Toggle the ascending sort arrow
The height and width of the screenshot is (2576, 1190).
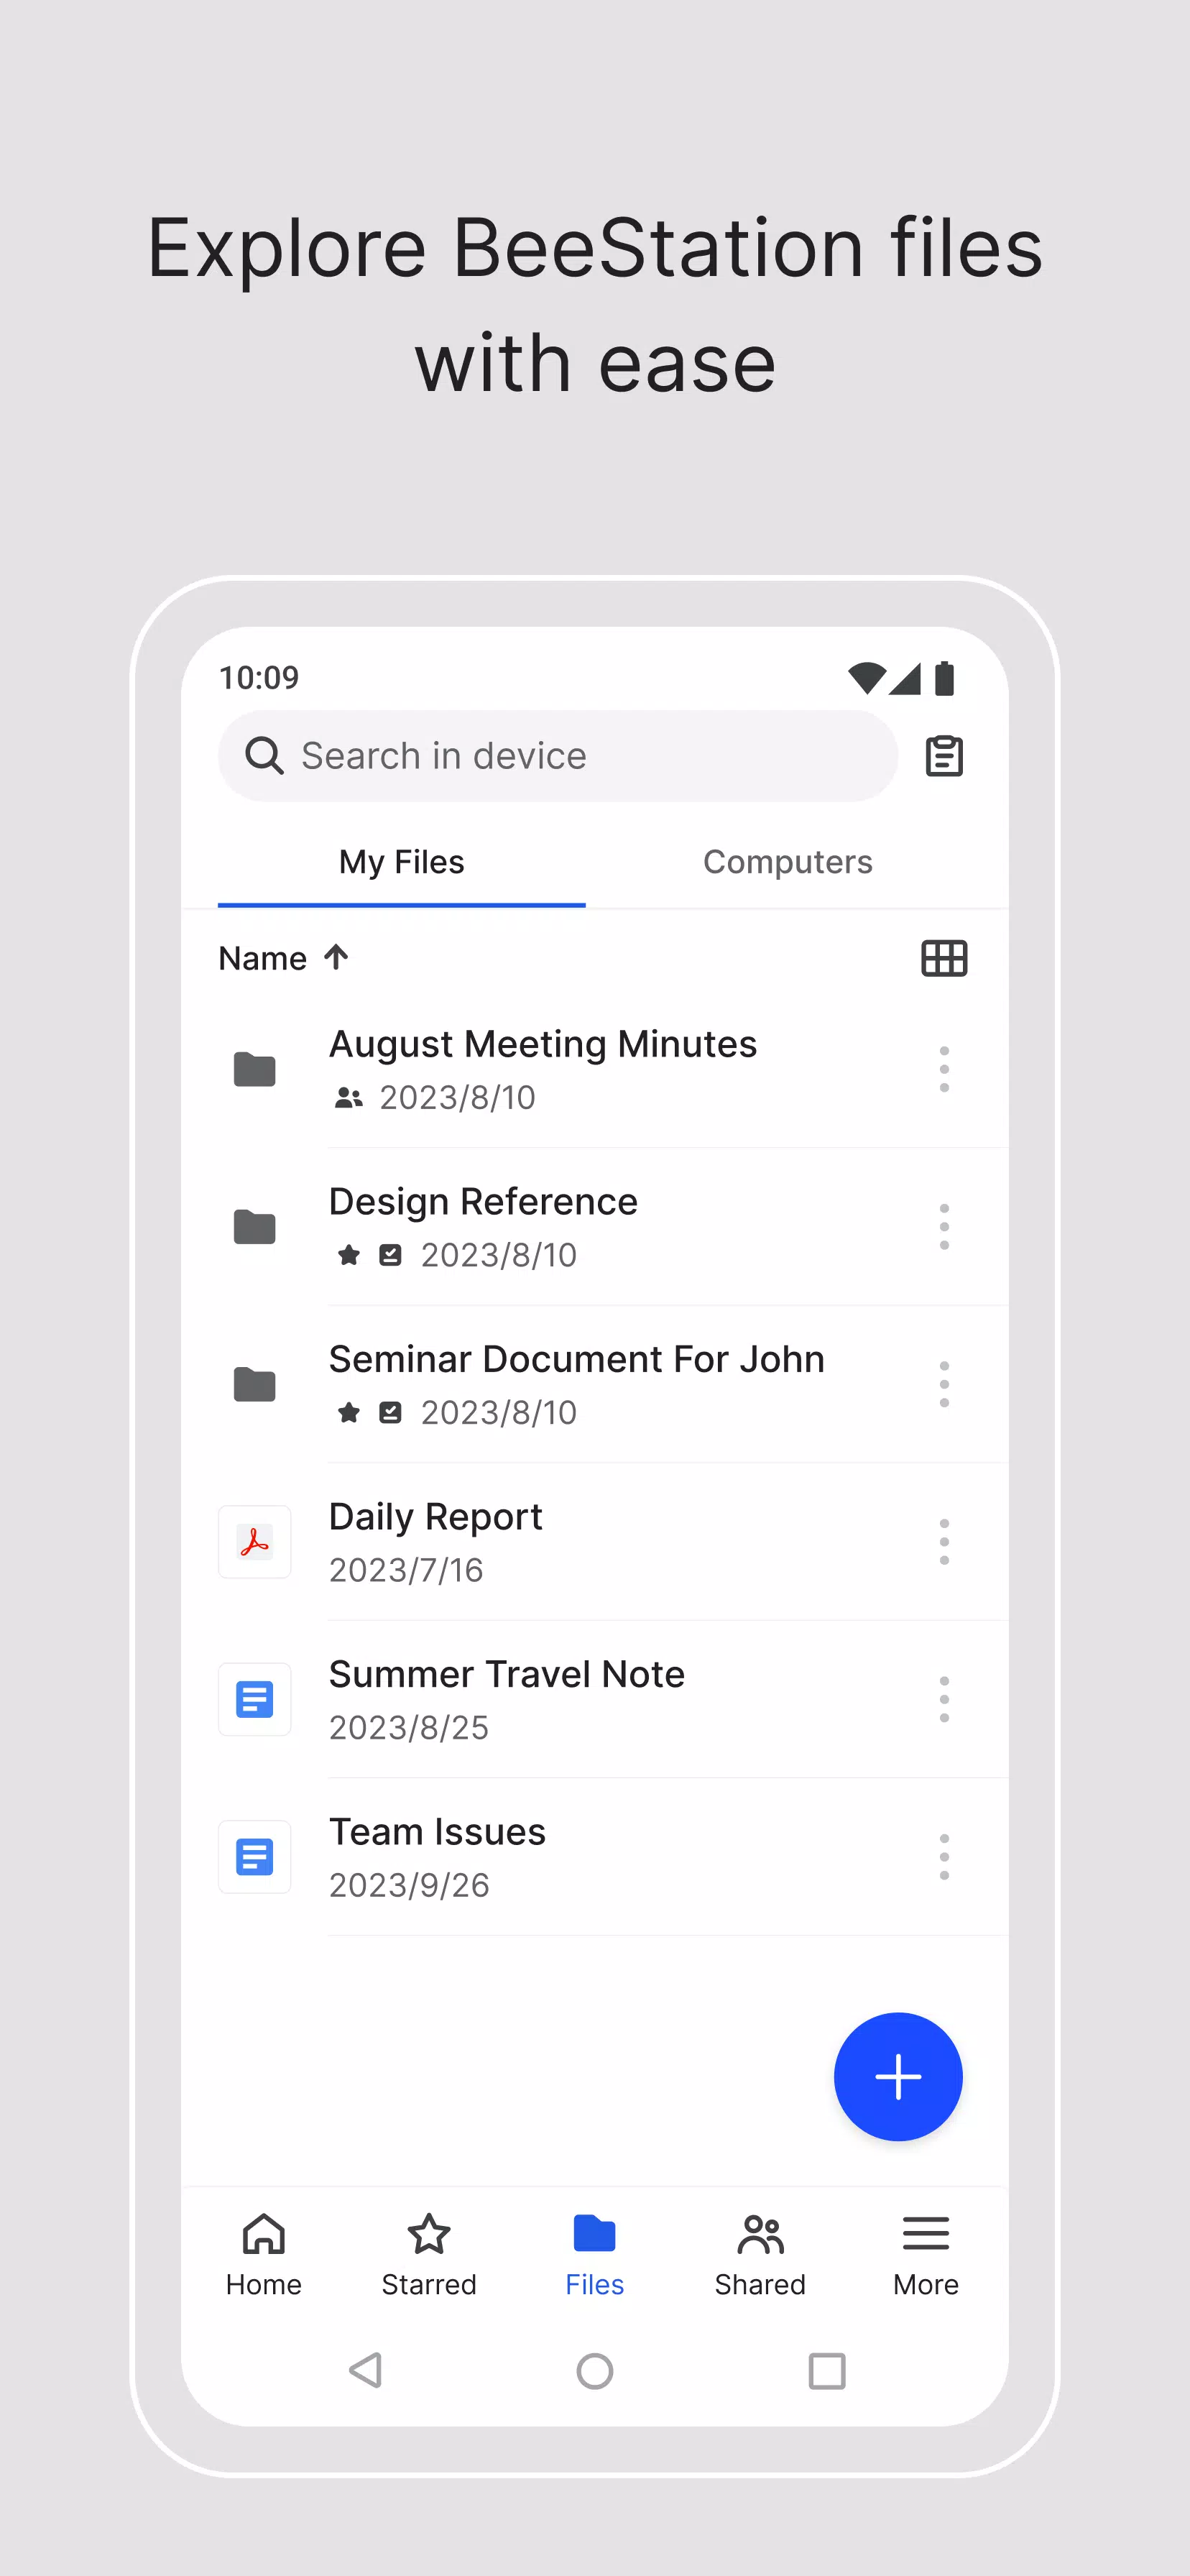[x=336, y=957]
